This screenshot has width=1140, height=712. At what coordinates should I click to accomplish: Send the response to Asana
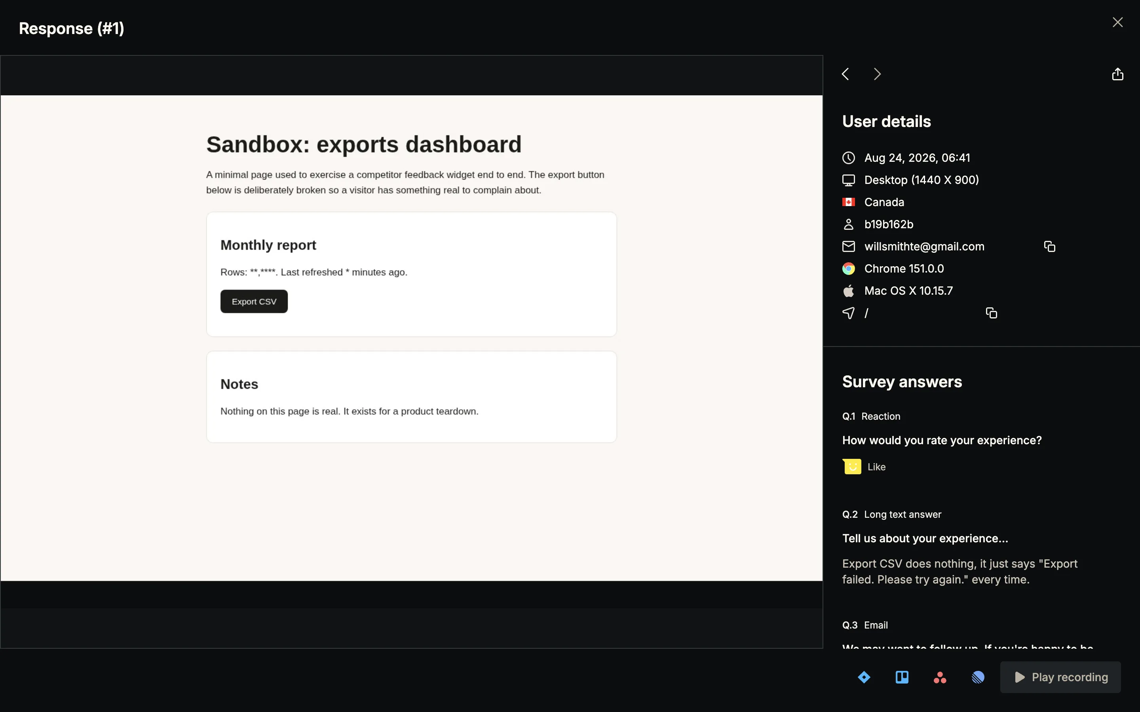click(940, 677)
